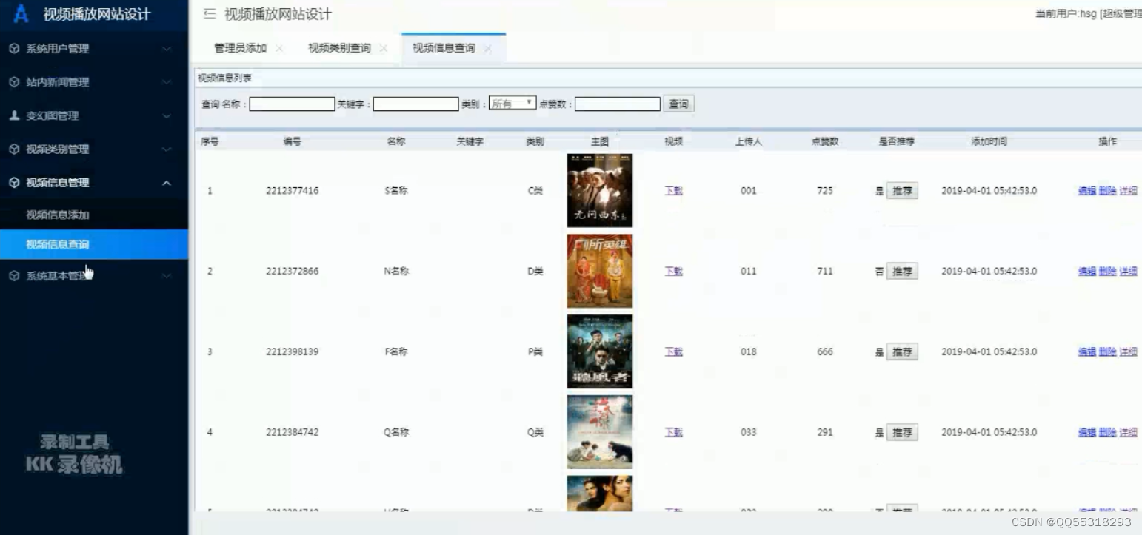Collapse the 视频信息管理 menu chevron
The image size is (1142, 535).
[167, 183]
